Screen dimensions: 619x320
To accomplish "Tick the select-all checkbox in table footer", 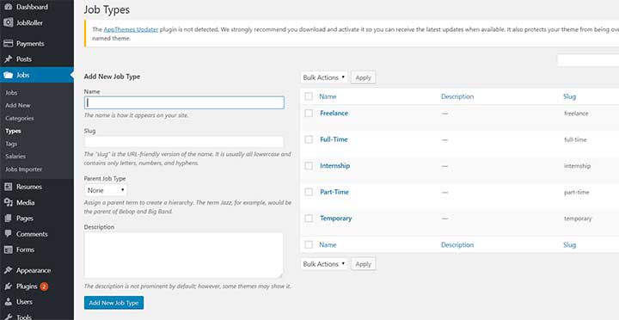I will click(309, 245).
